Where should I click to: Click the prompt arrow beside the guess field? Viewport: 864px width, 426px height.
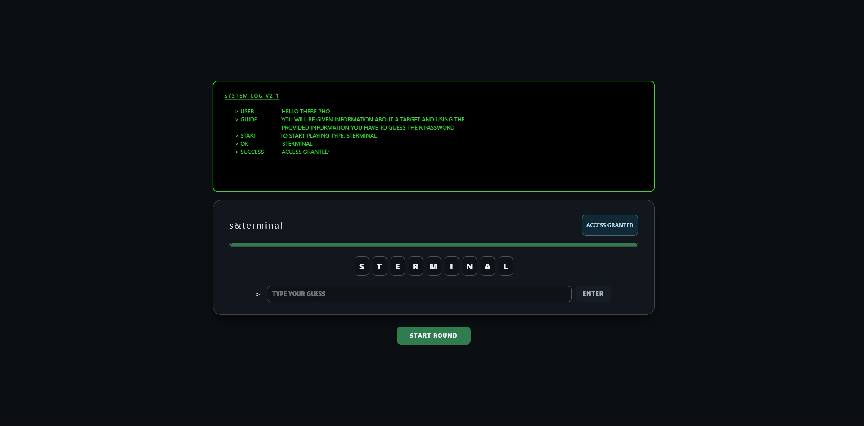(258, 294)
